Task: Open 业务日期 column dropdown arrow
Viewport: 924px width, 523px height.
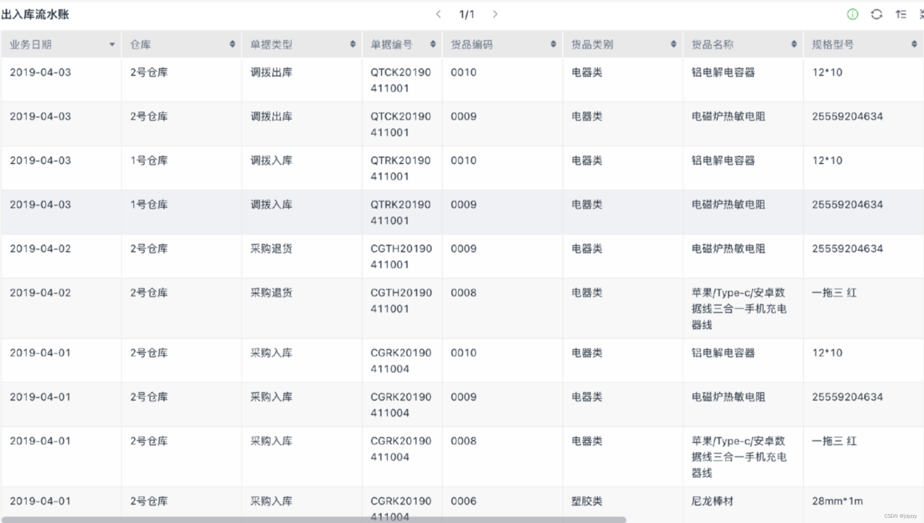Action: (x=112, y=44)
